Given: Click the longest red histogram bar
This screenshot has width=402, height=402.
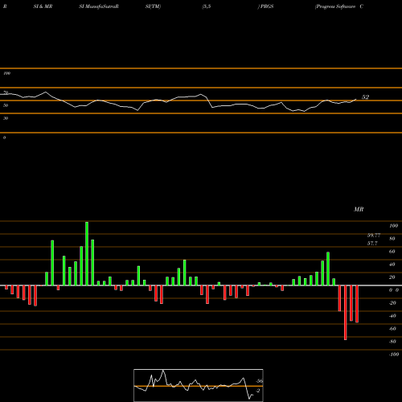Looking at the screenshot, I should point(346,313).
